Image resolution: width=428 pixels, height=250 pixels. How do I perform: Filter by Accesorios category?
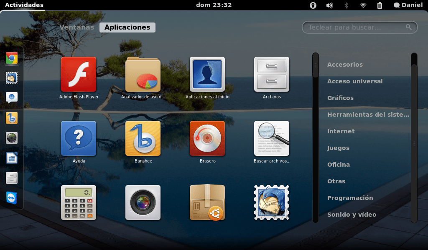pos(345,65)
